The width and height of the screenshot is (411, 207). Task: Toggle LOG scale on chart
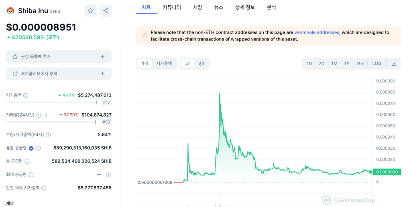click(x=377, y=64)
